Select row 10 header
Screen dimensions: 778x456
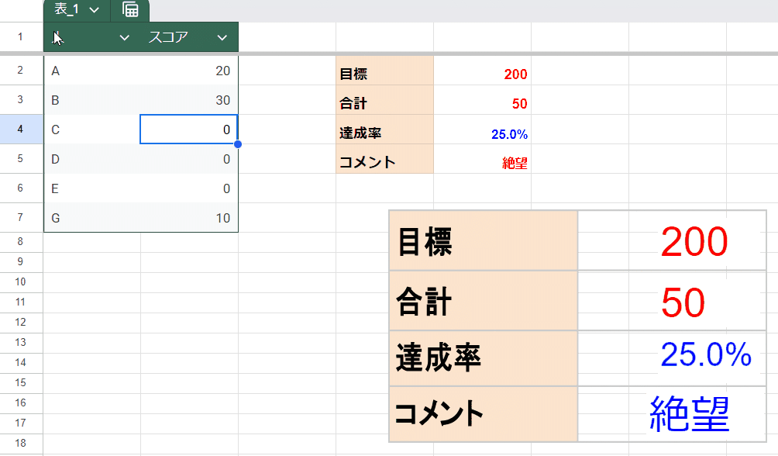tap(20, 282)
